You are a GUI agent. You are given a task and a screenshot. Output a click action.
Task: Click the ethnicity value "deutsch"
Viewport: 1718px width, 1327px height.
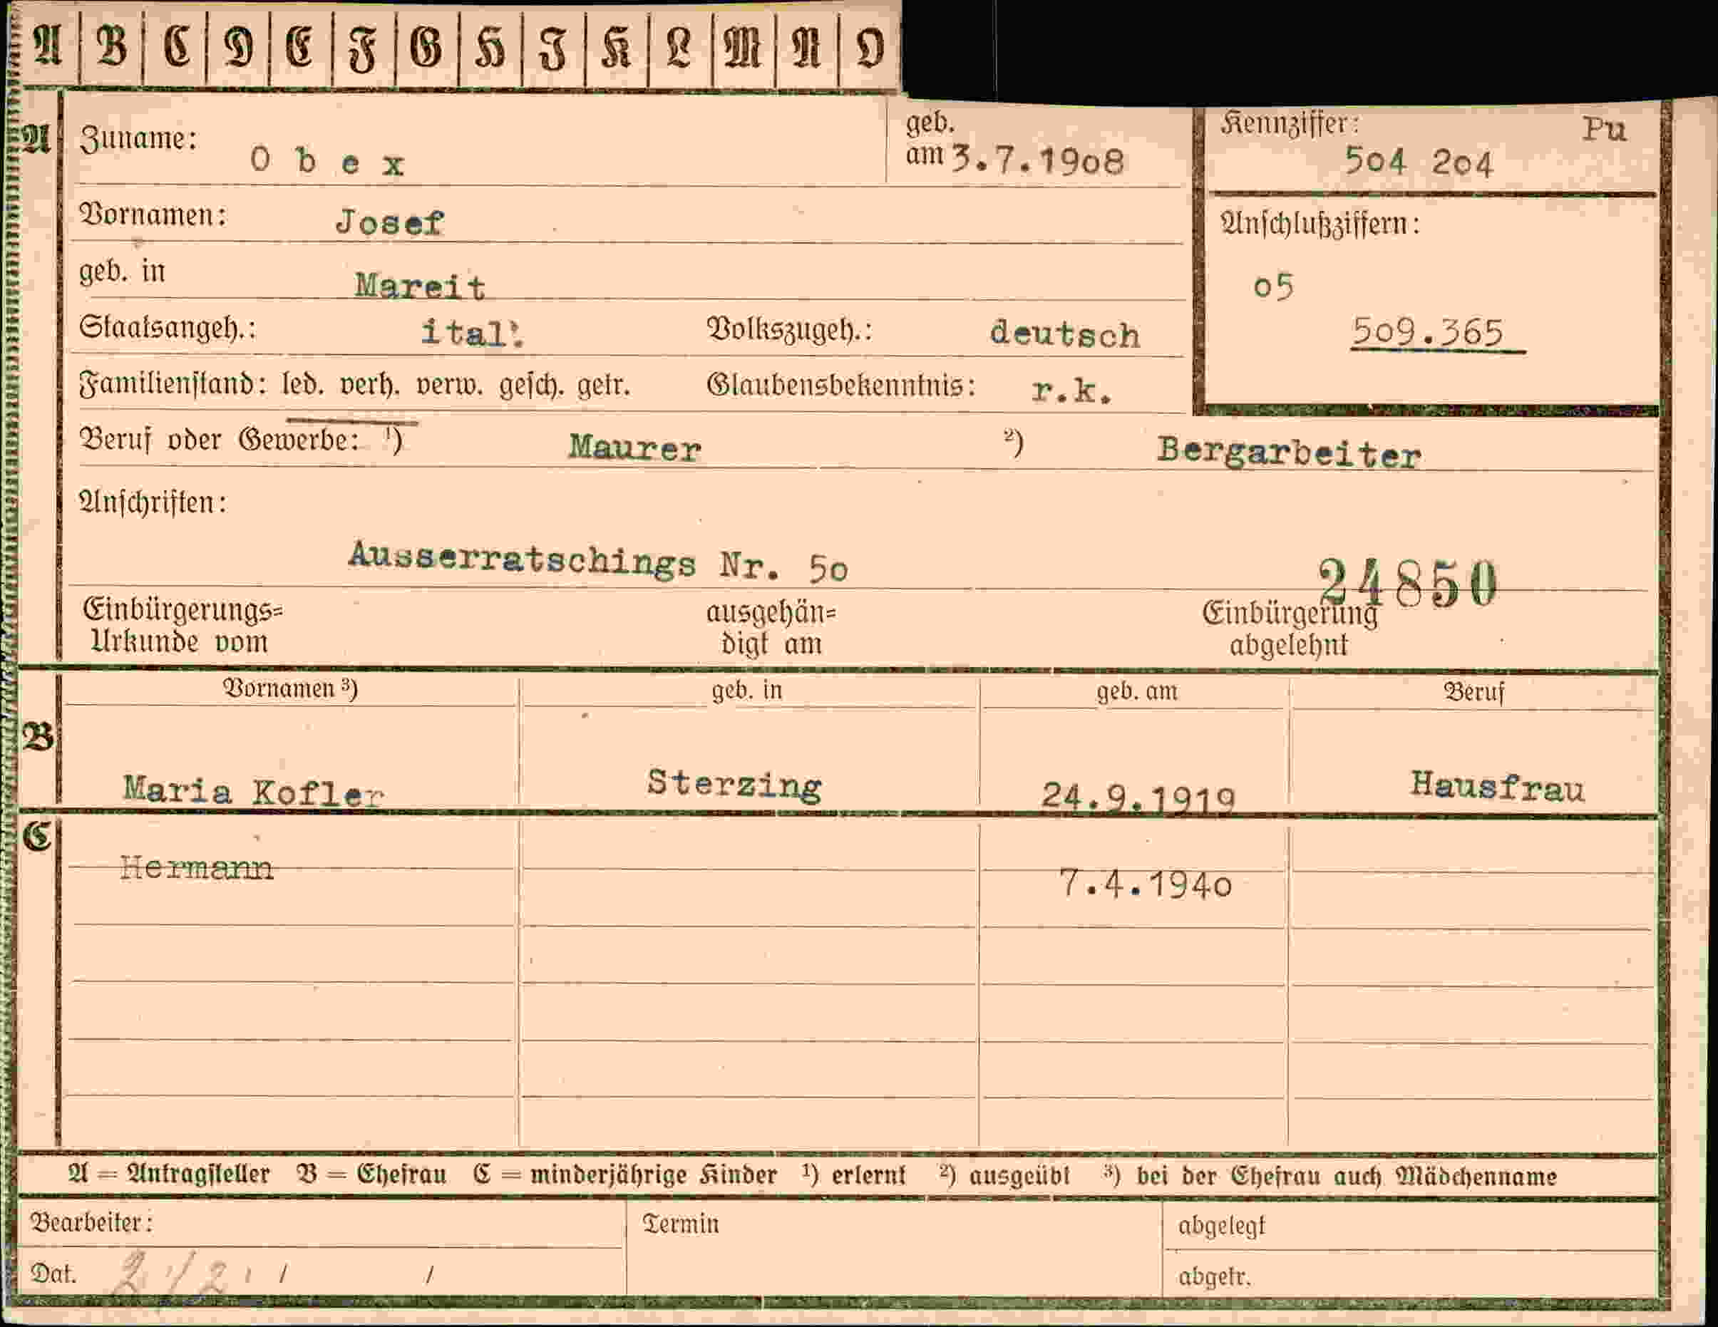pyautogui.click(x=1064, y=334)
